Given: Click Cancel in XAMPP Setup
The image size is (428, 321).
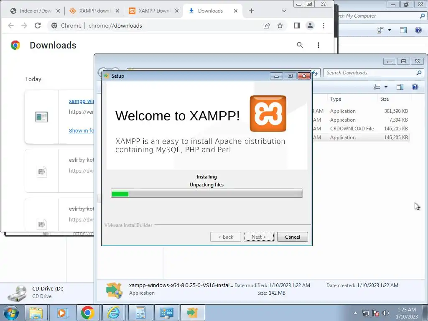Looking at the screenshot, I should [x=292, y=237].
